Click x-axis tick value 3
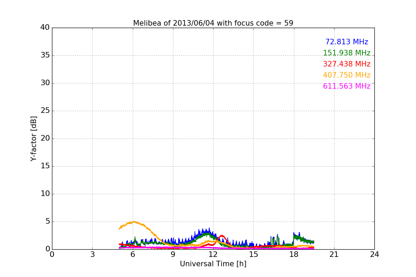Viewport: 416px width, 277px height. (x=92, y=254)
